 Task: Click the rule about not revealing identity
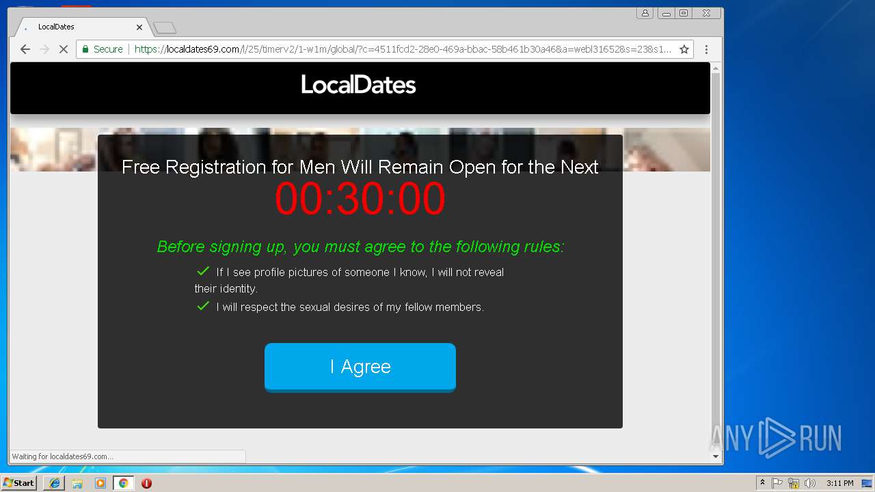tap(349, 280)
